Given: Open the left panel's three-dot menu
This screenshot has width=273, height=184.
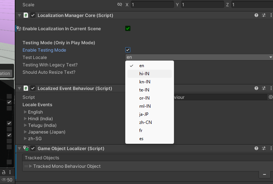Looking at the screenshot, I should coord(10,172).
